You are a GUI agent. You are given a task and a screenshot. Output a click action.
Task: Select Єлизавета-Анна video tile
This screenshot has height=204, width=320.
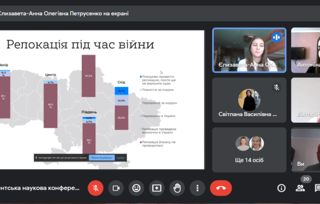coord(249,50)
